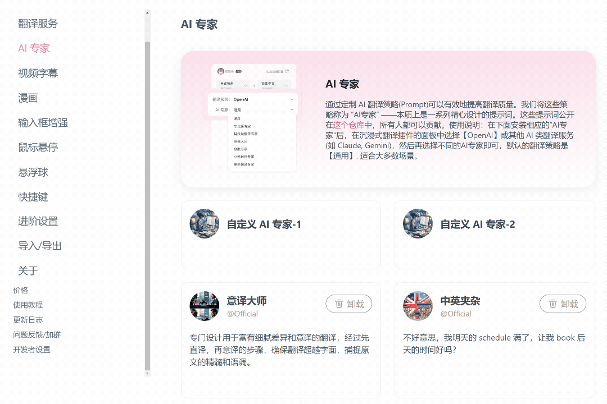Click the 自定义 AI 专家-1 avatar
The height and width of the screenshot is (404, 607).
[x=204, y=223]
